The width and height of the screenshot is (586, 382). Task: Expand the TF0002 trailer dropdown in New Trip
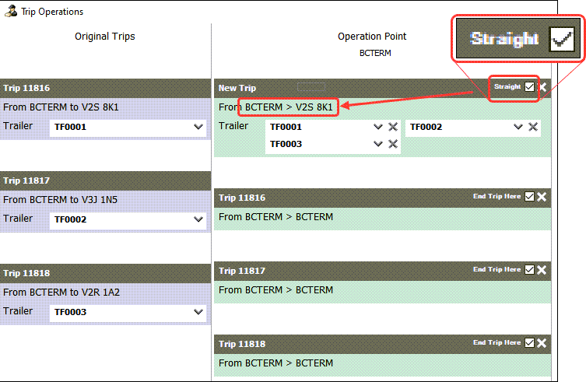pyautogui.click(x=518, y=127)
